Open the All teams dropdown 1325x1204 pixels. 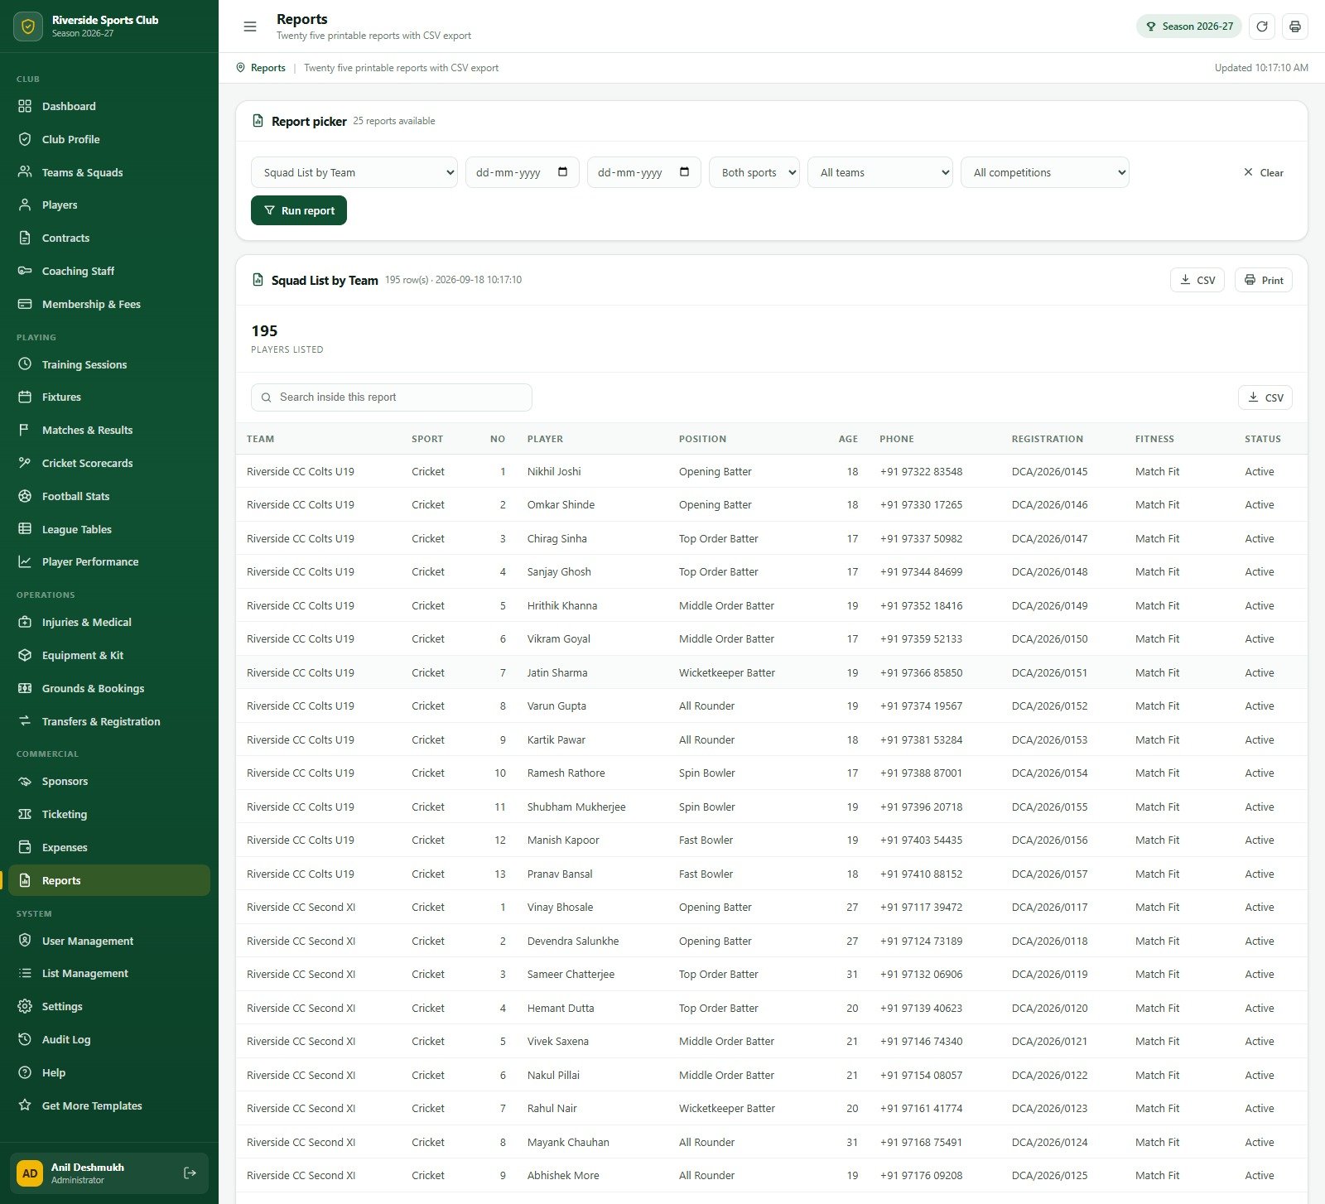point(880,172)
